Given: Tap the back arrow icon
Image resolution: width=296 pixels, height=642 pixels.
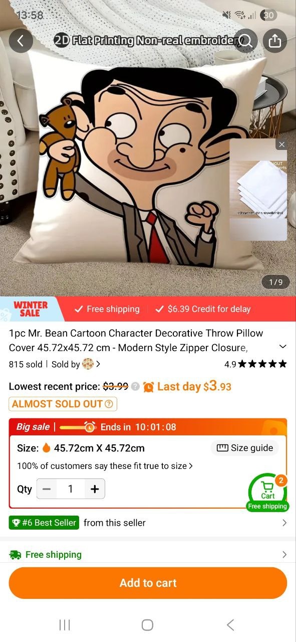Looking at the screenshot, I should (x=21, y=41).
